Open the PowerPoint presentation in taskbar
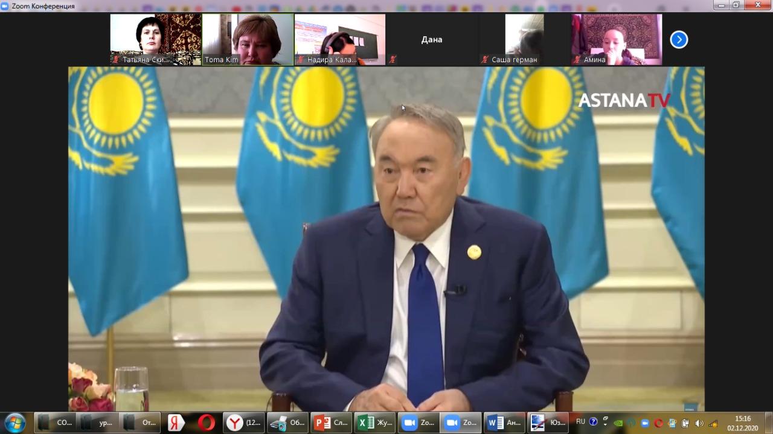This screenshot has width=773, height=434. coord(332,423)
